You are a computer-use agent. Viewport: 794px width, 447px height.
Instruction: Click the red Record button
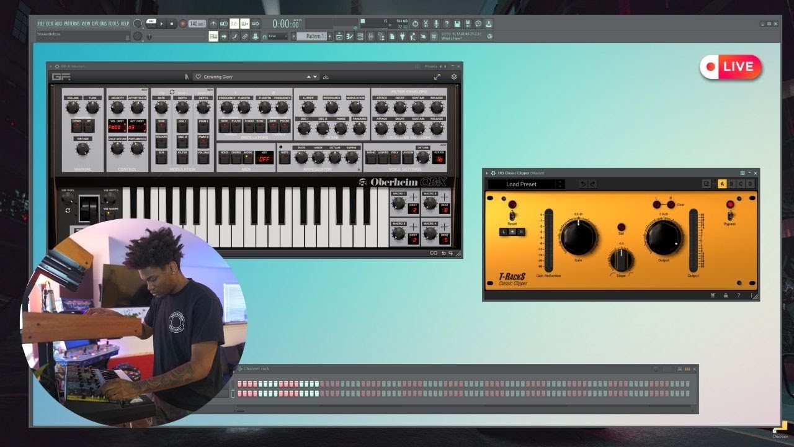coord(183,24)
